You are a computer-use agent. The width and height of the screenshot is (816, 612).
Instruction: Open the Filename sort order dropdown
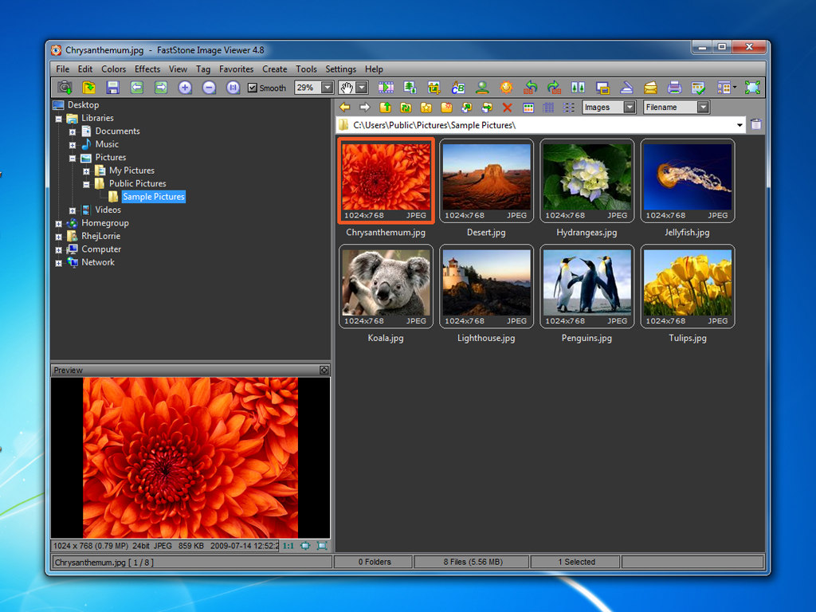click(703, 108)
